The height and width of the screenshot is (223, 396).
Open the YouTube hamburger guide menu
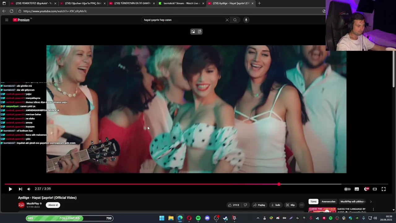pyautogui.click(x=6, y=20)
